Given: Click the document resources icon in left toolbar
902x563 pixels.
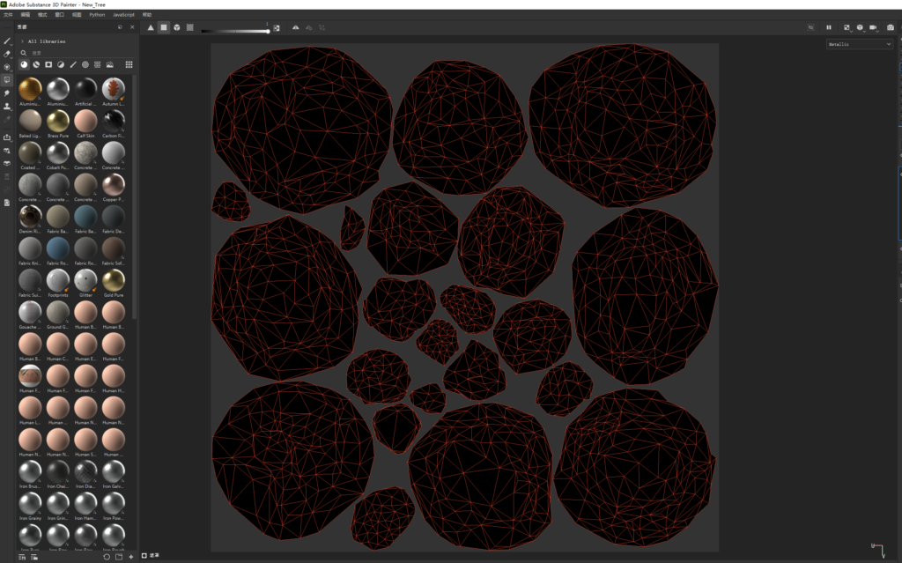Looking at the screenshot, I should tap(7, 203).
